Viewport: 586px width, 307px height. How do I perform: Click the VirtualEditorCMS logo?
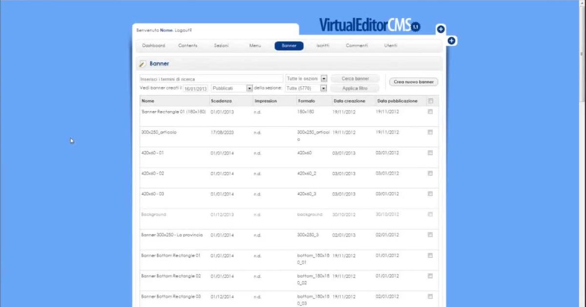(369, 24)
